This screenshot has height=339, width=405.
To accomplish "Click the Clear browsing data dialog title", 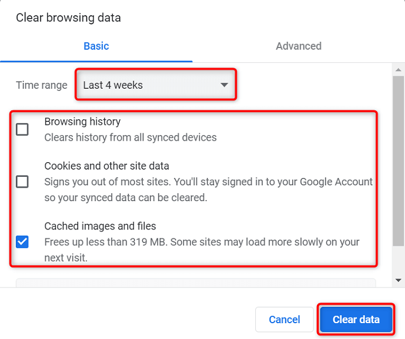I will point(68,18).
